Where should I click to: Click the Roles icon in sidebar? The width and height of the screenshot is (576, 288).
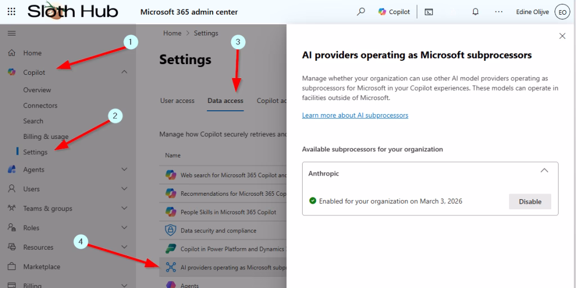point(12,228)
